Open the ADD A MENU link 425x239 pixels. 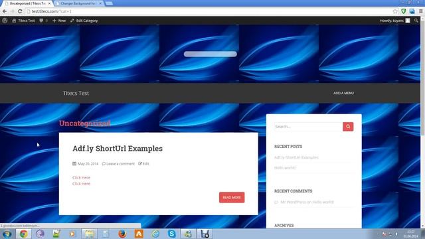(x=343, y=93)
